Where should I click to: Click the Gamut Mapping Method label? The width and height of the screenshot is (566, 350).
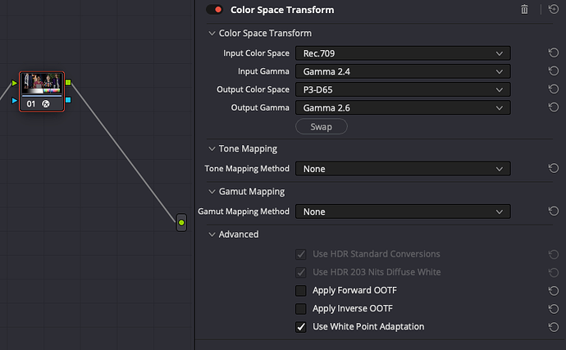[244, 211]
